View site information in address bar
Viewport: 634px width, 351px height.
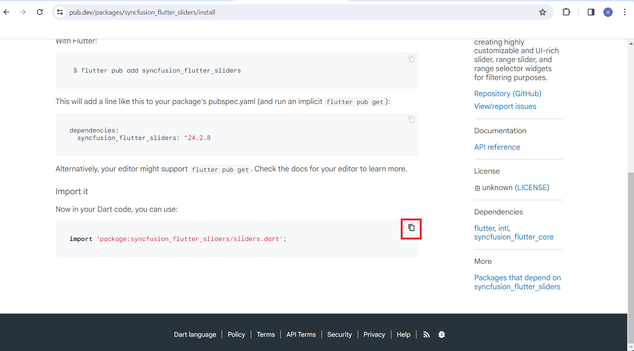60,12
